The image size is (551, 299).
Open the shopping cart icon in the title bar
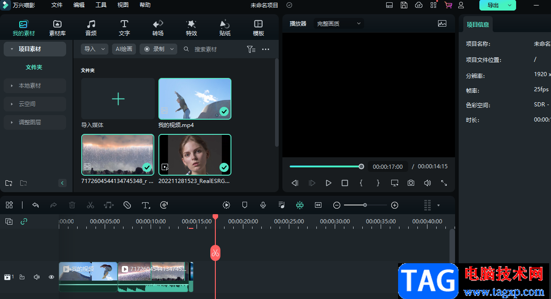pyautogui.click(x=448, y=5)
